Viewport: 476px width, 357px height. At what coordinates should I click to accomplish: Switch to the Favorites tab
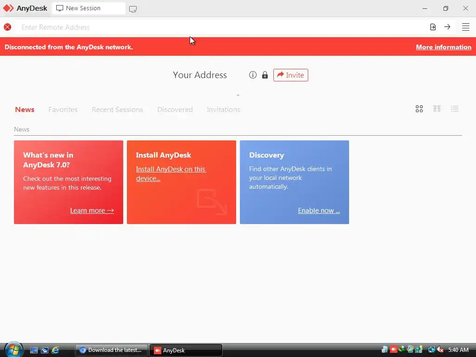click(x=63, y=110)
